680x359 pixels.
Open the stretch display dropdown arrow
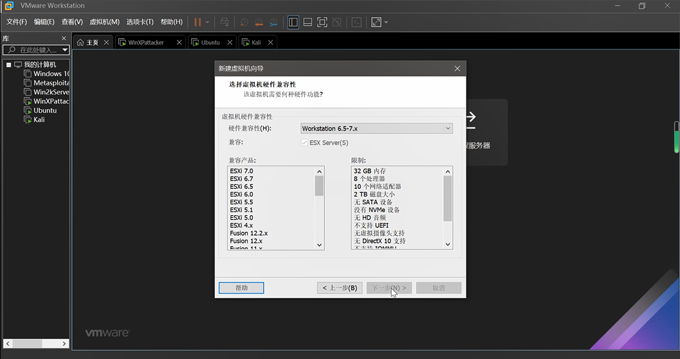386,22
